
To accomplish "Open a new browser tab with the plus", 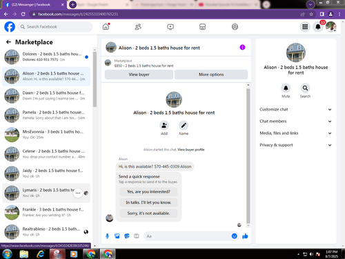I will tap(72, 4).
